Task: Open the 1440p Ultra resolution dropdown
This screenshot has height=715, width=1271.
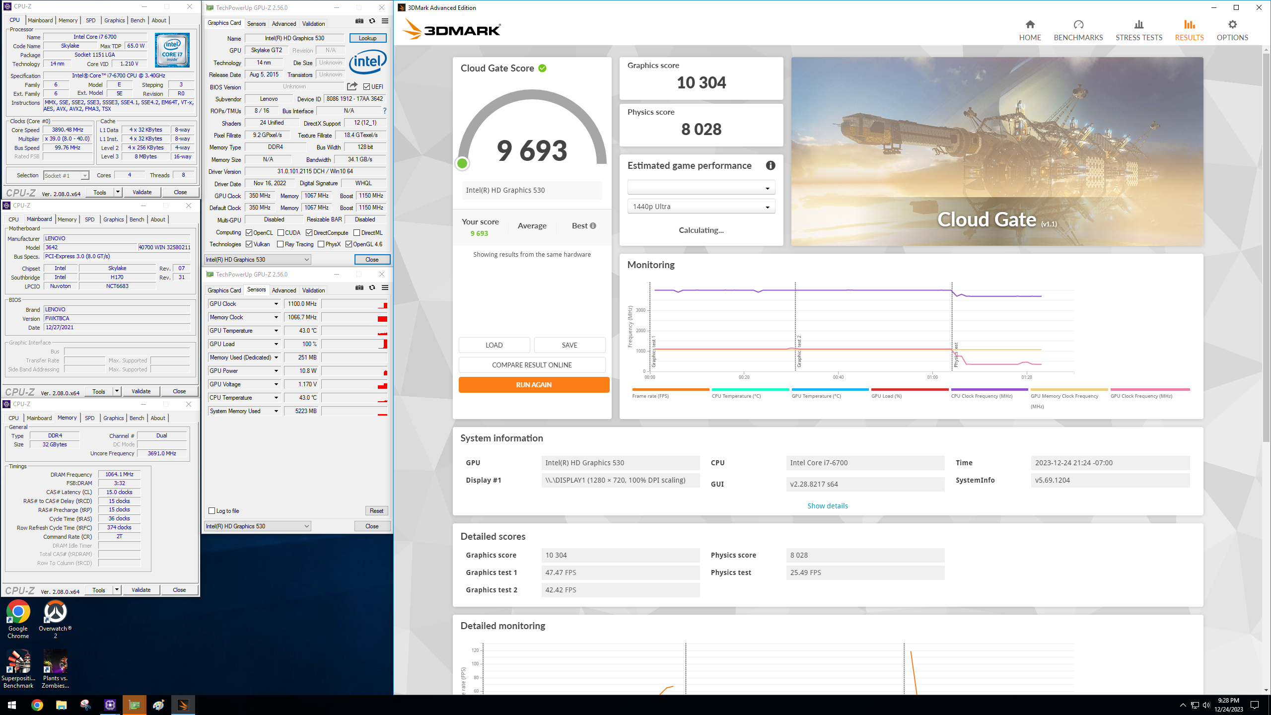Action: (701, 207)
